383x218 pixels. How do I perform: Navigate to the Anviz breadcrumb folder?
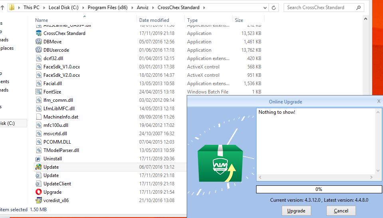coord(143,8)
